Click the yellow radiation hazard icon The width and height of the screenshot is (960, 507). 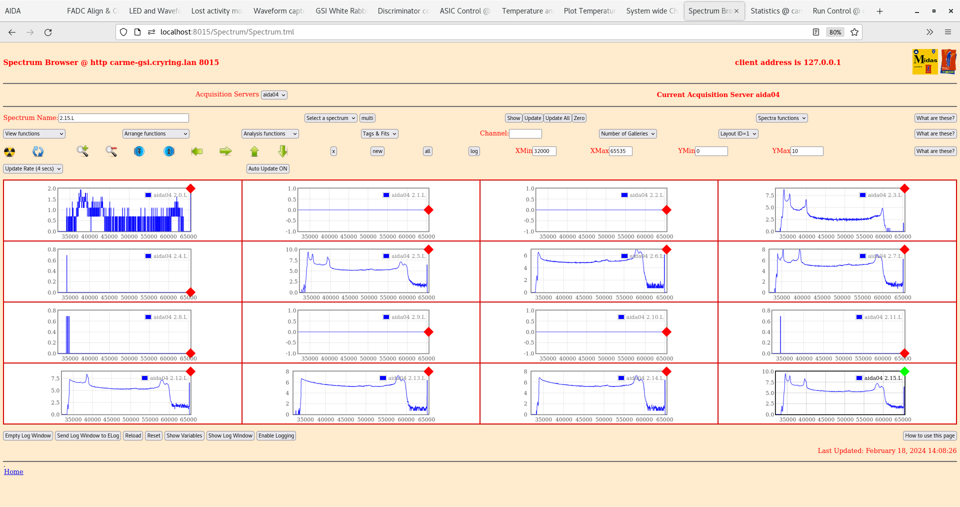tap(9, 151)
